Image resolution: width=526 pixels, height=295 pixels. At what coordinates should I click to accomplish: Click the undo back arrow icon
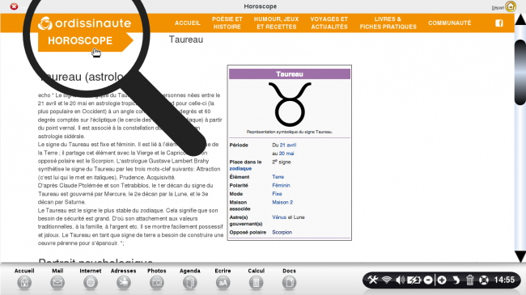pos(456,280)
